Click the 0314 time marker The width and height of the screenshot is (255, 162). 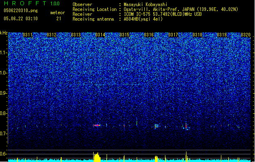pyautogui.click(x=101, y=35)
